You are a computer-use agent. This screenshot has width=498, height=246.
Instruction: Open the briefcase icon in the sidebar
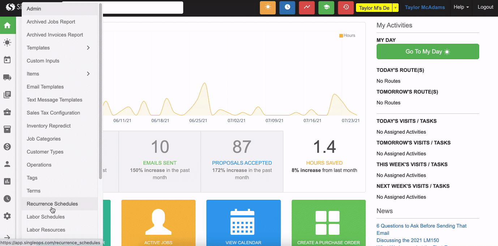point(7,112)
